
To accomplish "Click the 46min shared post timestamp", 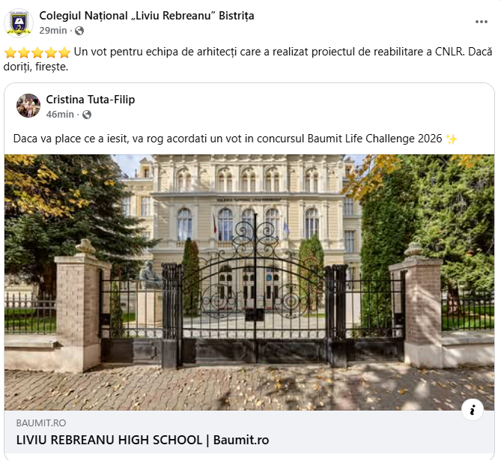I will (60, 115).
